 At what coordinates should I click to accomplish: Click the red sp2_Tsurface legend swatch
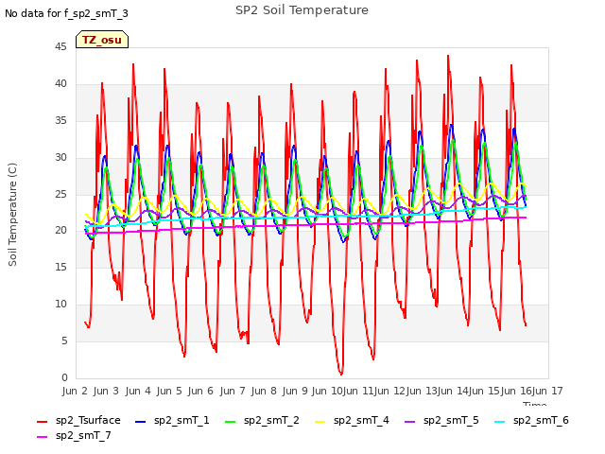(x=42, y=422)
